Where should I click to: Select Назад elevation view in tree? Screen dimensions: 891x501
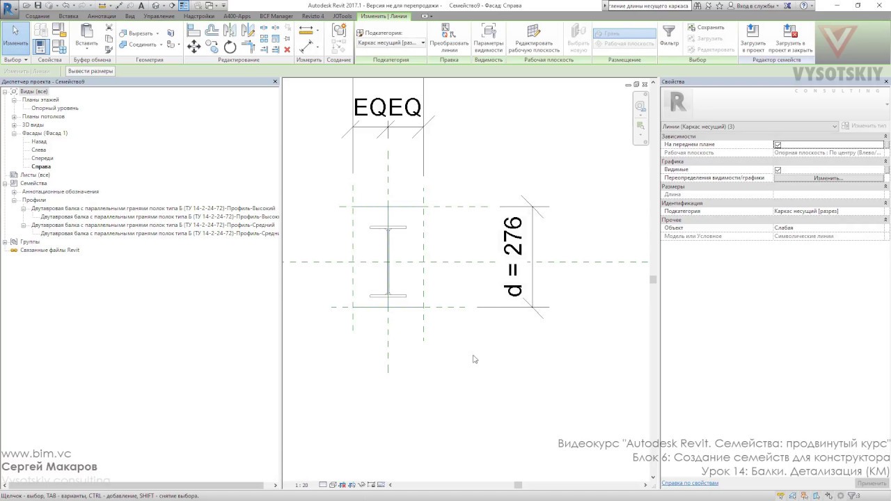point(39,142)
